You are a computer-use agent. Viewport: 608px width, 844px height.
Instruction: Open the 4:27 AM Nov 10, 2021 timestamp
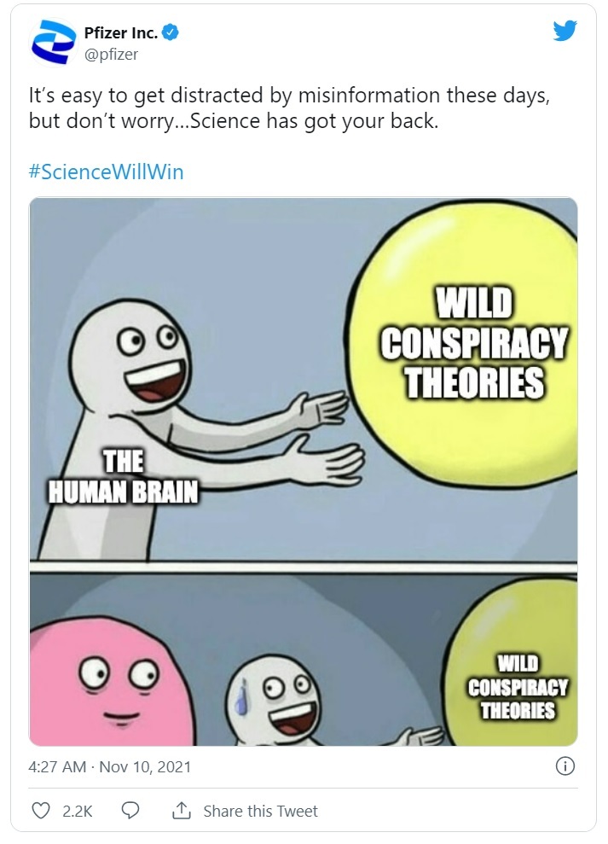pos(110,766)
